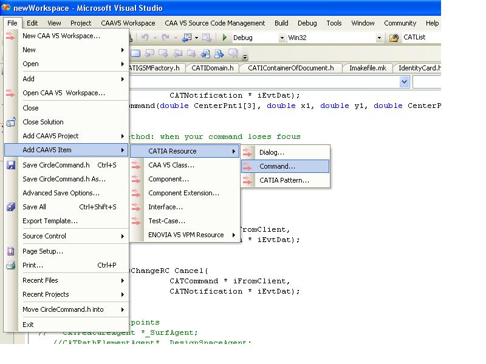The height and width of the screenshot is (364, 486).
Task: Click the icon beside CATIA Pattern...
Action: pyautogui.click(x=248, y=180)
